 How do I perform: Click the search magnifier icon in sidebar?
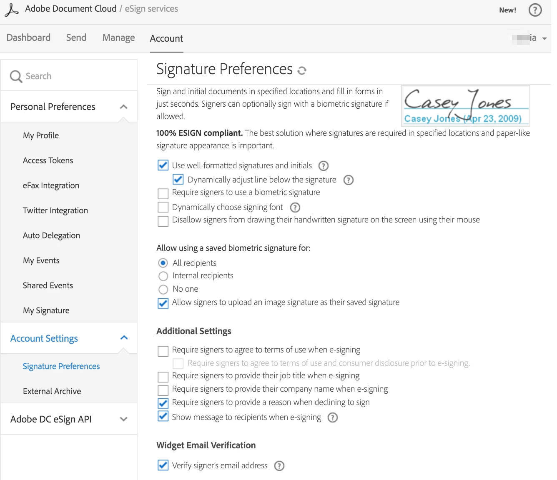[16, 76]
